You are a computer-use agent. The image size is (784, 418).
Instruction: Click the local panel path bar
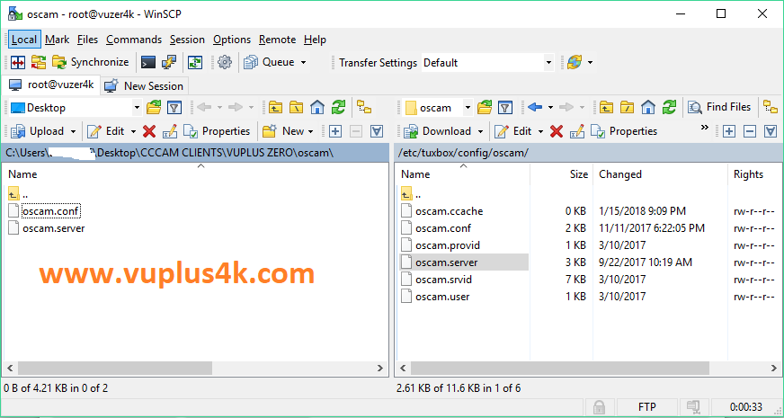pos(195,153)
